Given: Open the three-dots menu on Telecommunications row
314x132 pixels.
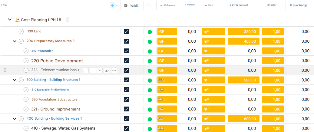Looking at the screenshot, I should (114, 70).
